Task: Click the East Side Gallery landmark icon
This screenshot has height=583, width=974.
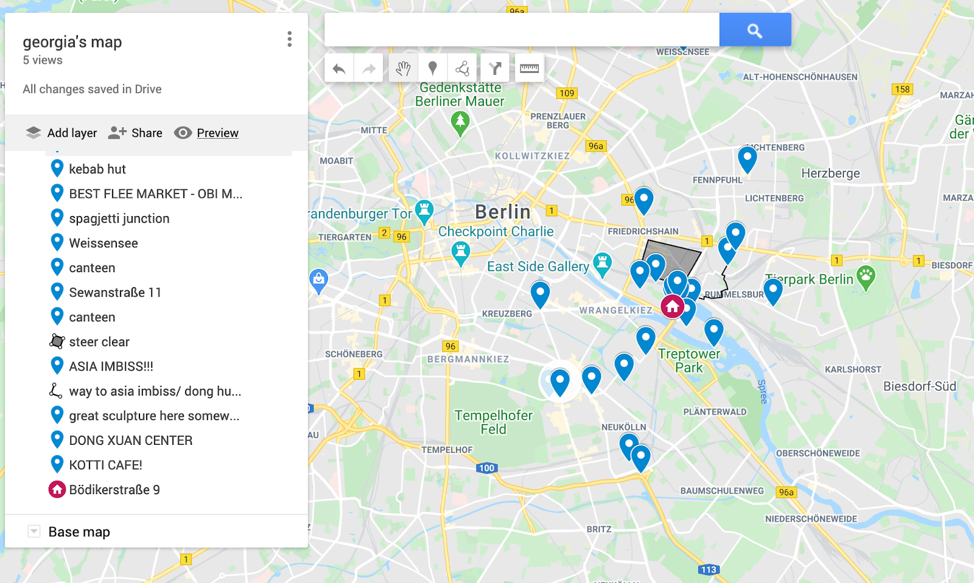Action: [603, 264]
